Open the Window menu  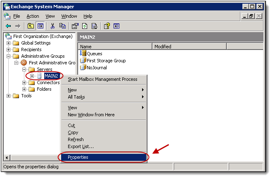point(69,16)
